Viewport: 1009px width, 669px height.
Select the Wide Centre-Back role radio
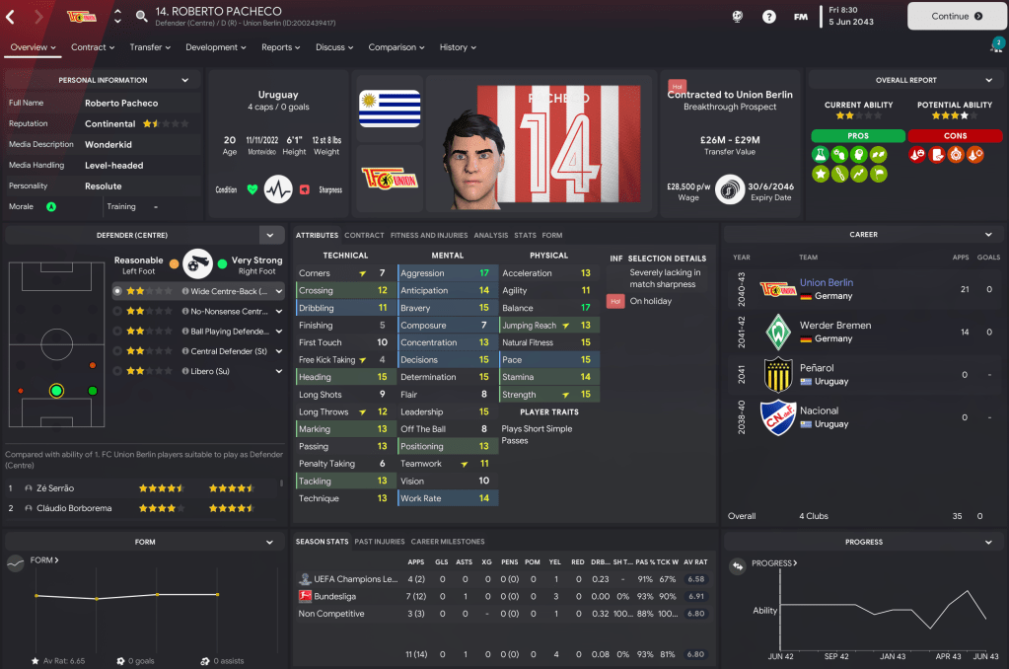(117, 291)
